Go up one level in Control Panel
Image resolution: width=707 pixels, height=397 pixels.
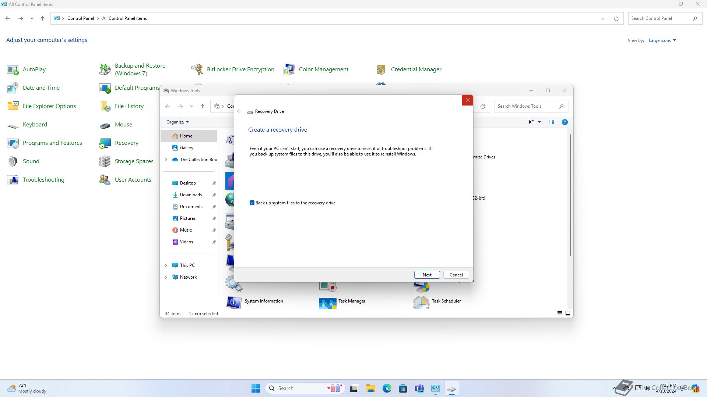coord(42,18)
